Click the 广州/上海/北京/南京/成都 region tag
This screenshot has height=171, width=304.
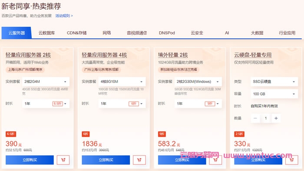101,69
